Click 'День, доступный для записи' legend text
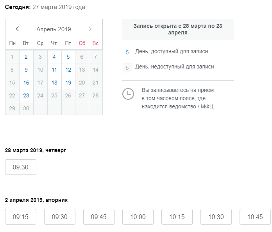Image resolution: width=272 pixels, height=232 pixels. (172, 51)
